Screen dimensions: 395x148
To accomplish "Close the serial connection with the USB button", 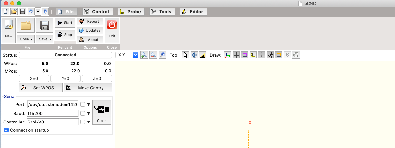I will tap(102, 112).
